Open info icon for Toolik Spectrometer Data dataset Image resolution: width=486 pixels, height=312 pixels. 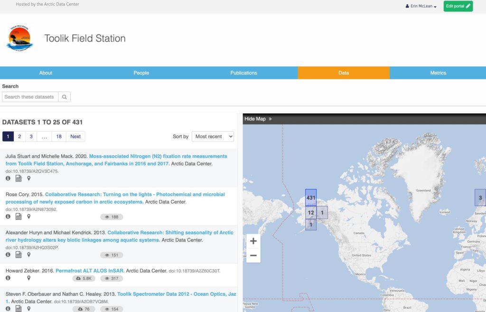[8, 309]
